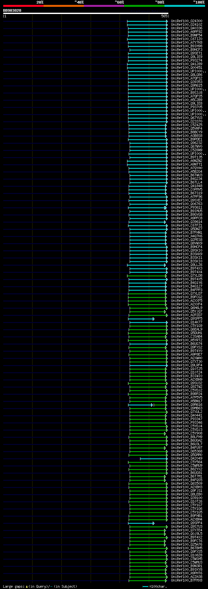
Task: Open hit UniRef100_Q40336
Action: 187,28
